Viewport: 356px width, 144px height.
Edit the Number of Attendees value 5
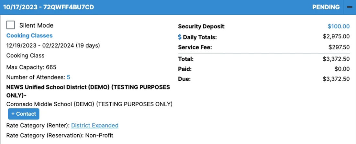tap(68, 77)
